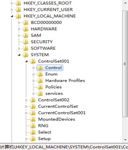Image resolution: width=128 pixels, height=150 pixels.
Task: Expand the services key arrow
Action: (x=34, y=93)
